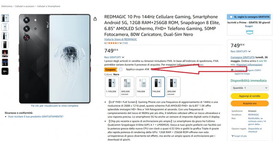Open Visita lo Store di REDMAGIC link
The height and width of the screenshot is (141, 274).
pos(121,39)
